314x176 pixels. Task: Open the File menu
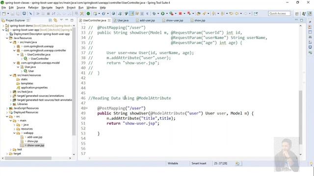(x=4, y=8)
